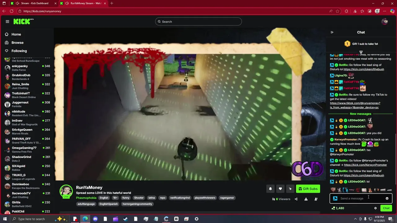Click the Gift 1 sub to take 1st banner

point(361,44)
